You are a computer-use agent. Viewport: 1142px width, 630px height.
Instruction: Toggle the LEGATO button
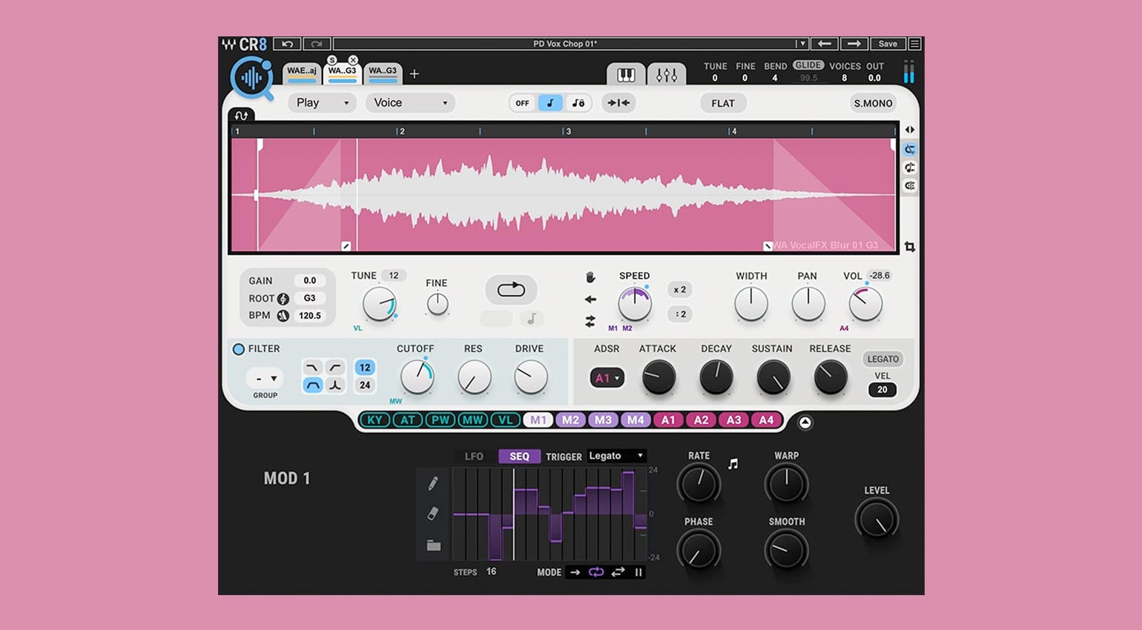[x=882, y=359]
